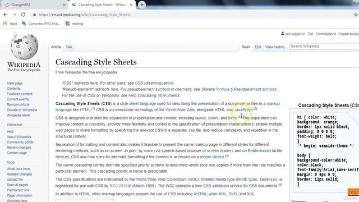Select the Cascading Style Sheets browser tab

pos(102,5)
